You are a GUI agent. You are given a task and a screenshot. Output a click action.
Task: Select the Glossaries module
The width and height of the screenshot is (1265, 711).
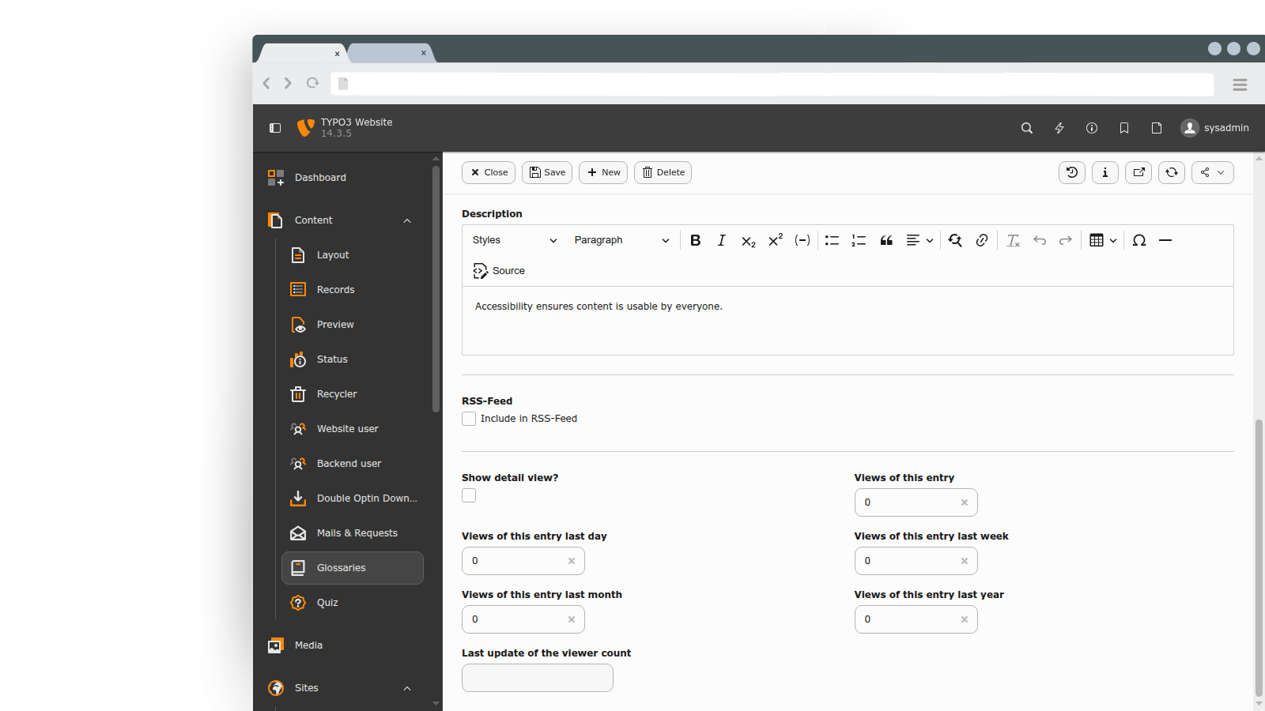[353, 568]
